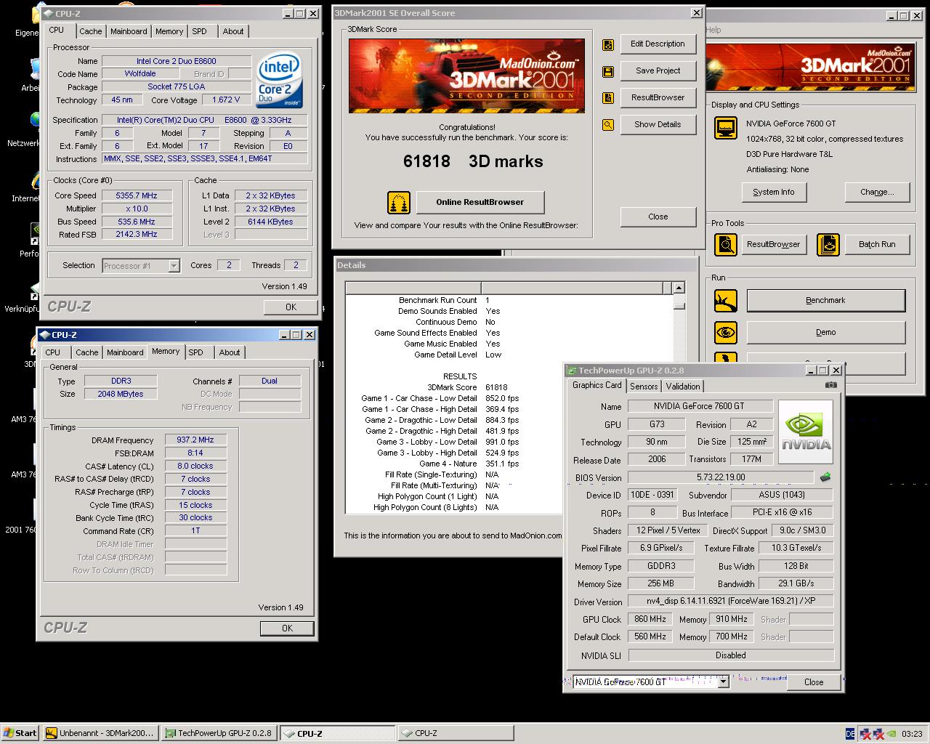This screenshot has width=930, height=744.
Task: Switch to the Cache tab in top CPU-Z
Action: pyautogui.click(x=91, y=31)
